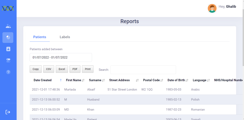Click the Search input box
244x120 pixels.
(143, 70)
